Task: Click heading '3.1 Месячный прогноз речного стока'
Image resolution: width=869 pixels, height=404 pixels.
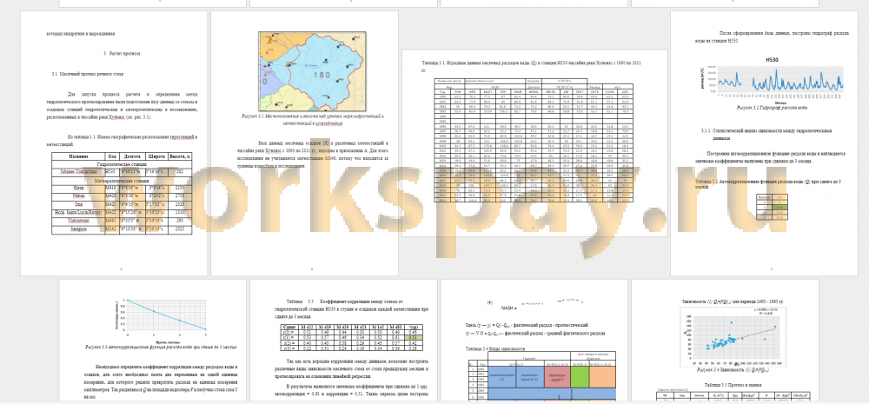Action: point(87,73)
